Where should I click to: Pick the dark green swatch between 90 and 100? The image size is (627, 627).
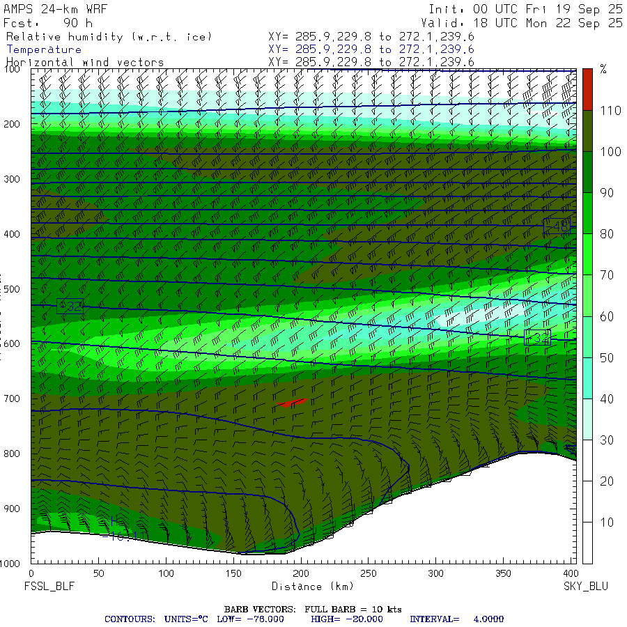pyautogui.click(x=587, y=172)
